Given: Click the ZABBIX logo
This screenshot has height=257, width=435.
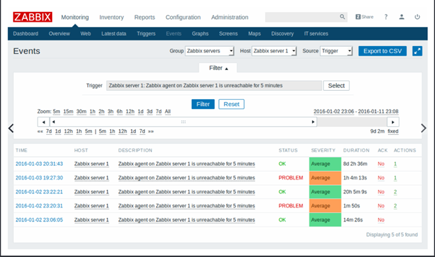Looking at the screenshot, I should coord(33,17).
